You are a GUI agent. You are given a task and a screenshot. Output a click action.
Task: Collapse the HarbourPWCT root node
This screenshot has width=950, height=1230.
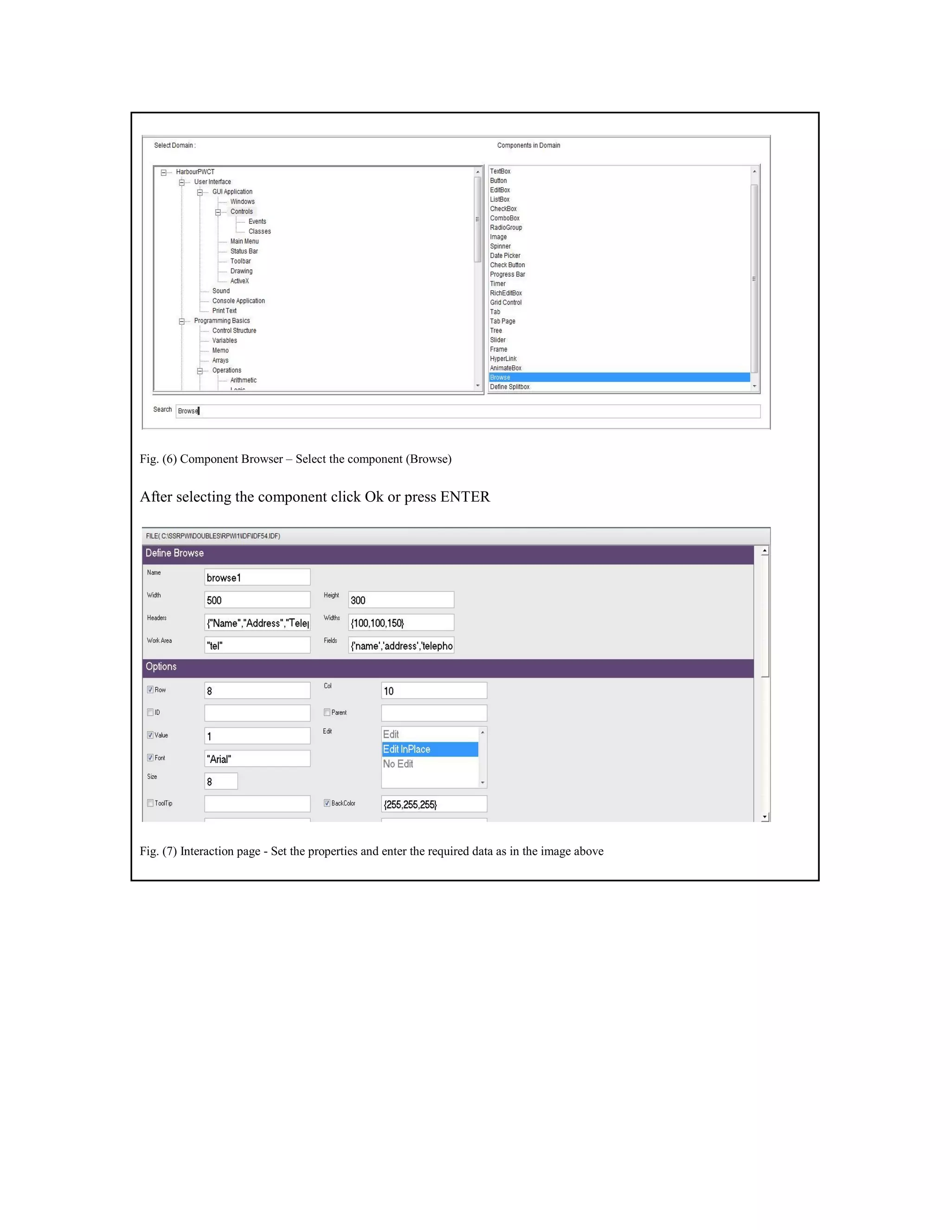164,173
